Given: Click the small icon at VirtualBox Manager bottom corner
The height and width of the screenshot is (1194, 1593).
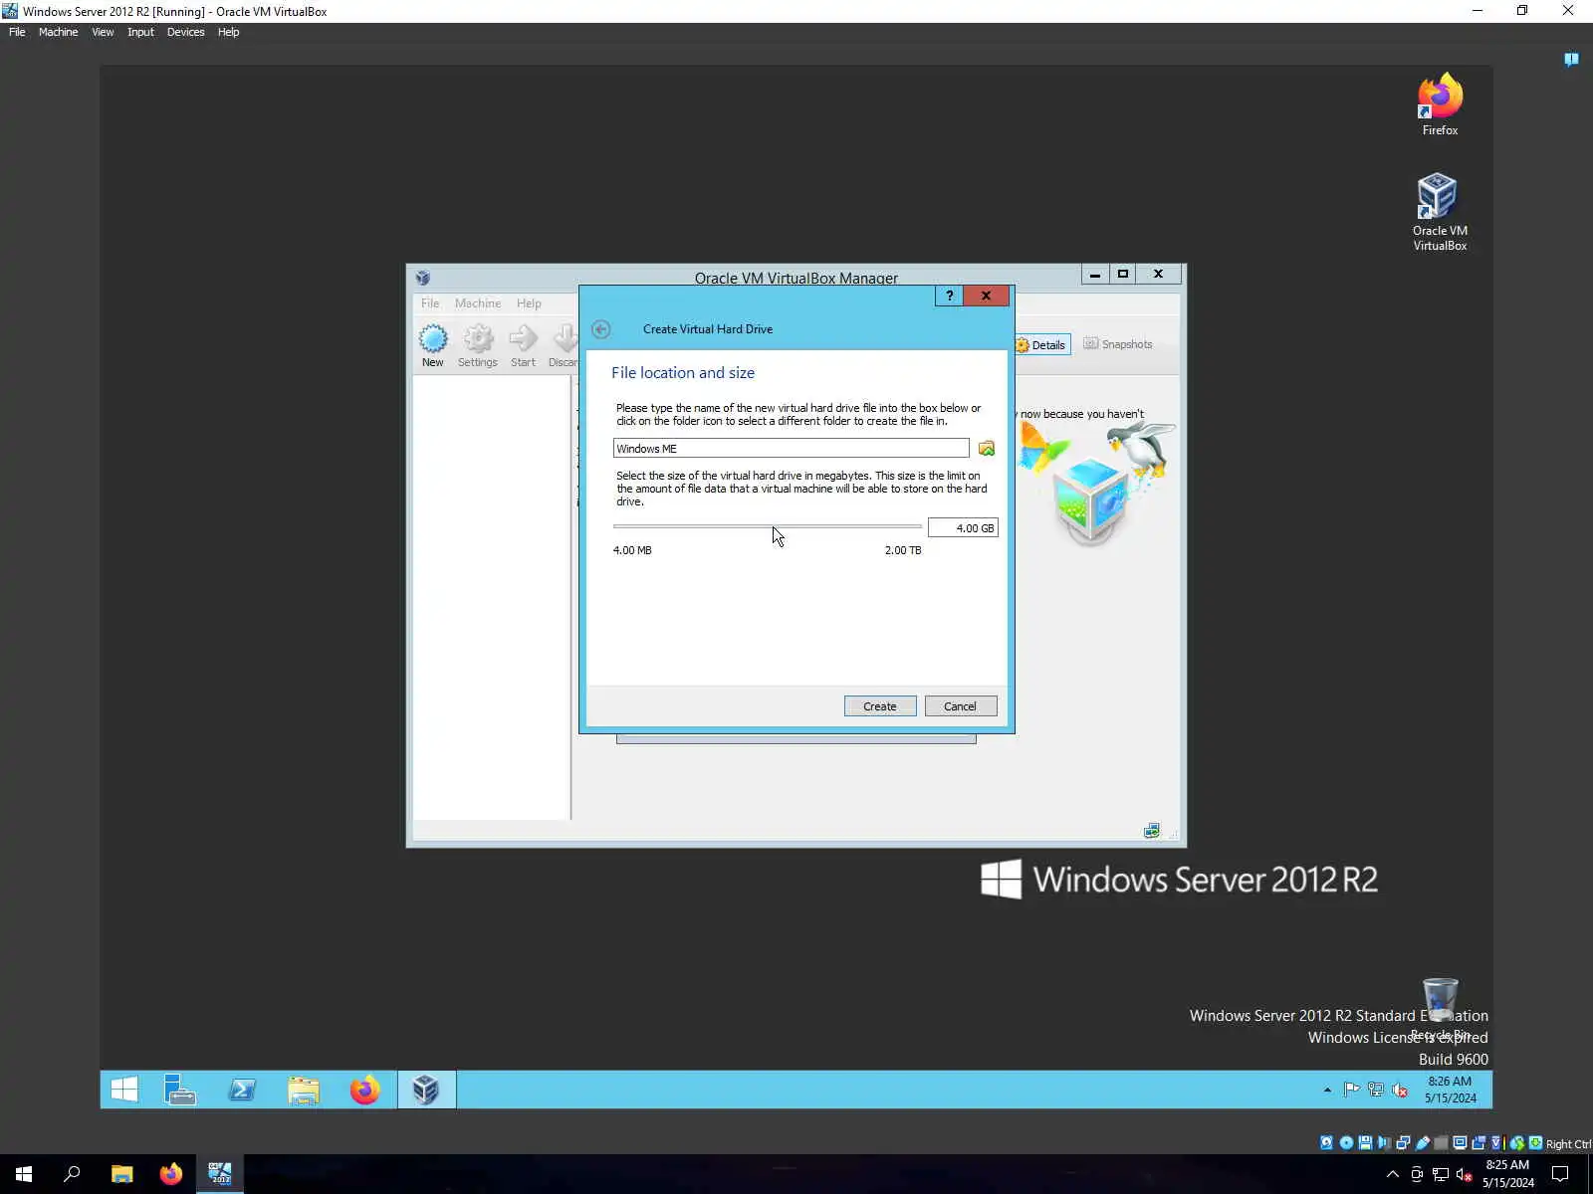Looking at the screenshot, I should tap(1152, 831).
